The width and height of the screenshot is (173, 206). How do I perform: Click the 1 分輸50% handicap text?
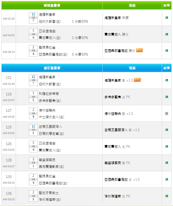tap(80, 21)
